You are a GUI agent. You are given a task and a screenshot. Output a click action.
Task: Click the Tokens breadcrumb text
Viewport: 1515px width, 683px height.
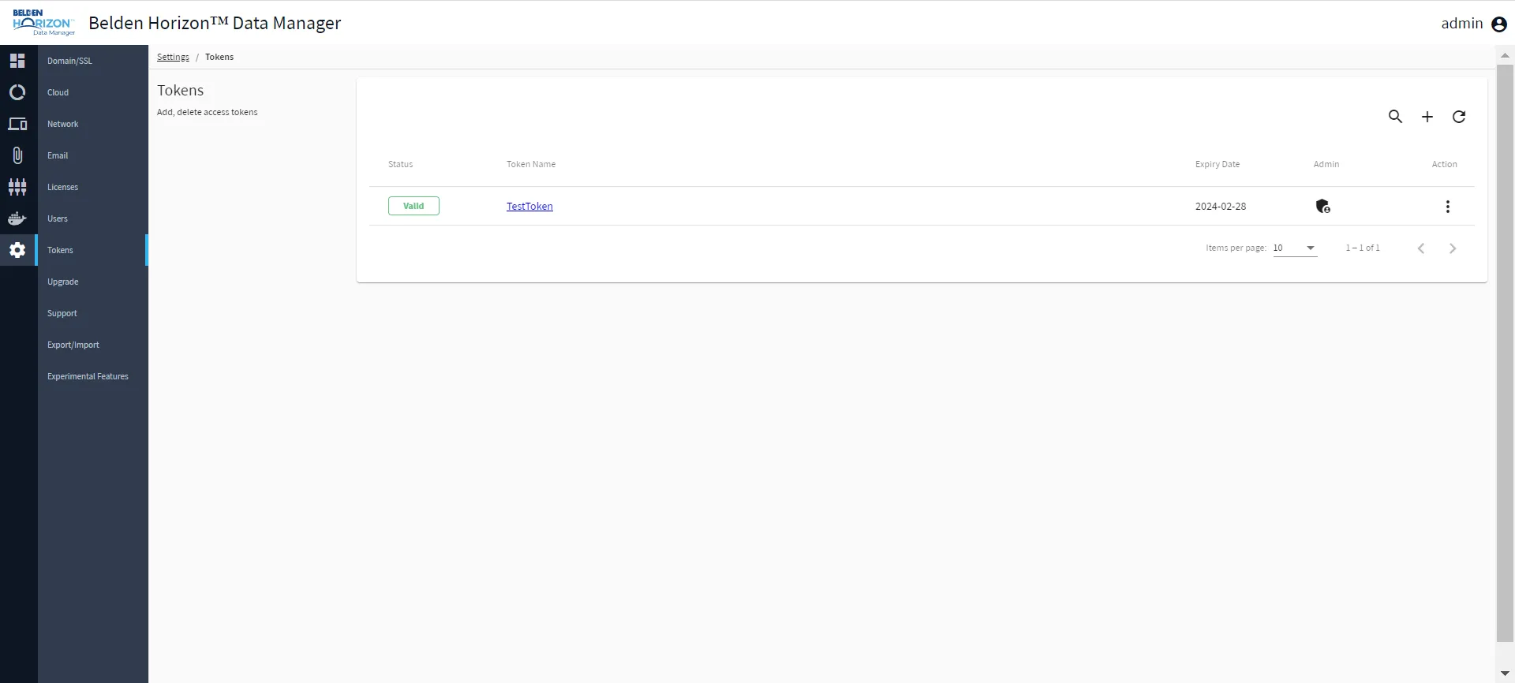[x=219, y=57]
